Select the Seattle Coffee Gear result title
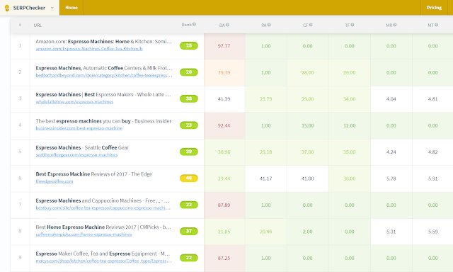Screen dimensions: 453x272 point(82,148)
